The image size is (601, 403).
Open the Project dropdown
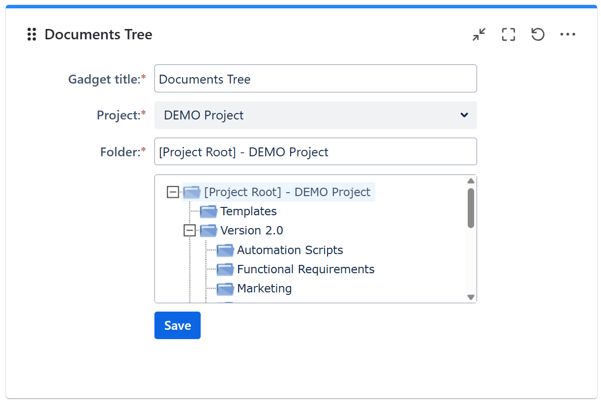coord(315,115)
